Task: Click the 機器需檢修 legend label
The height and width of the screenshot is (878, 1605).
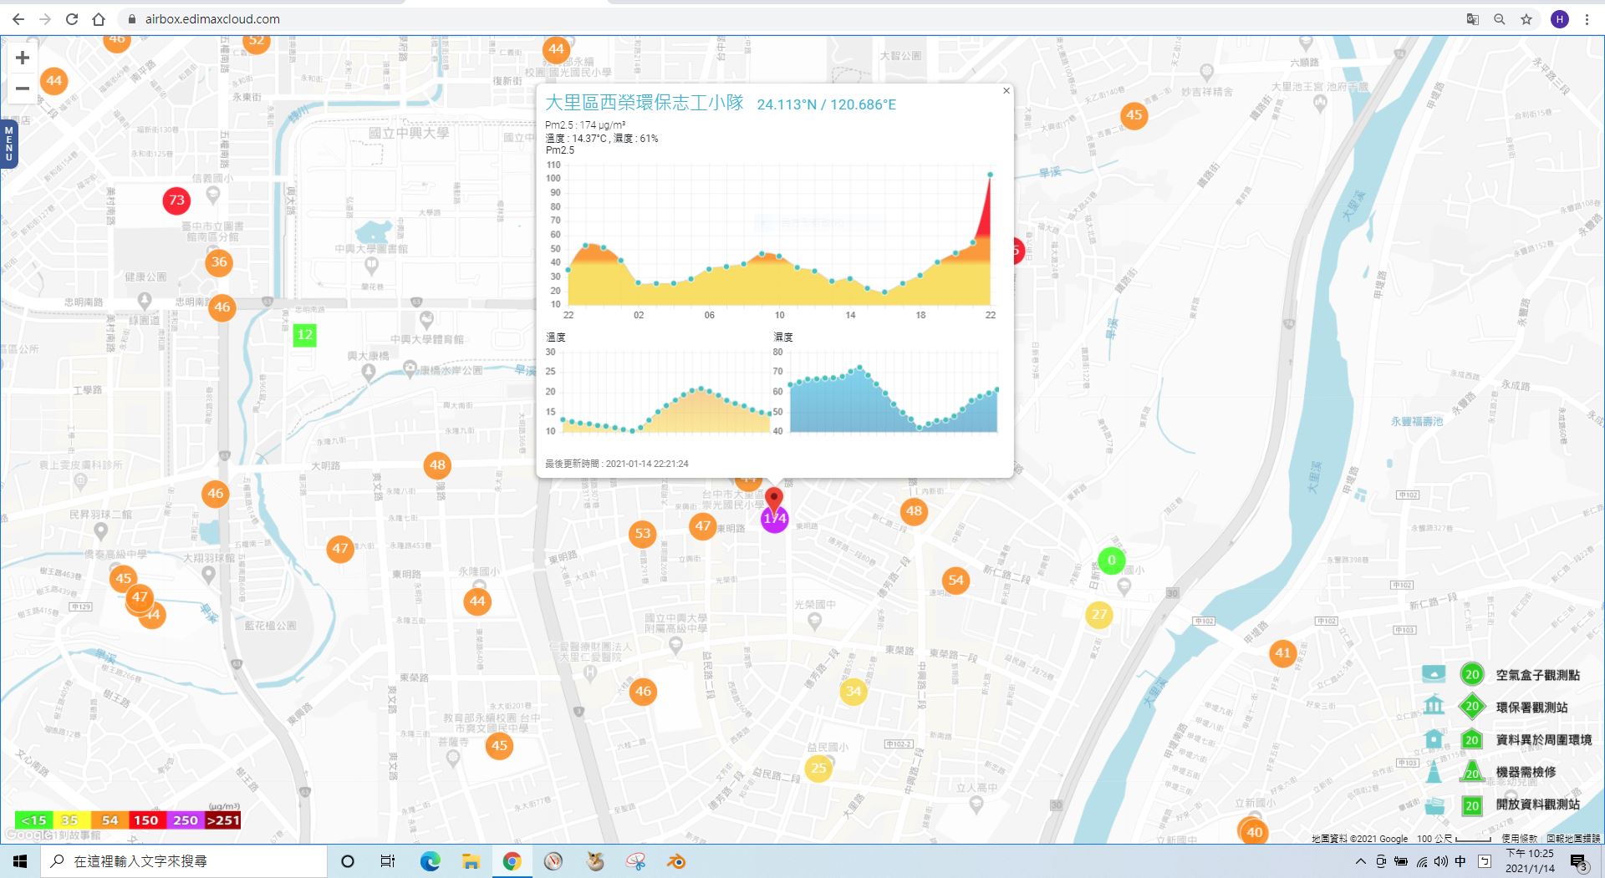Action: coord(1526,772)
